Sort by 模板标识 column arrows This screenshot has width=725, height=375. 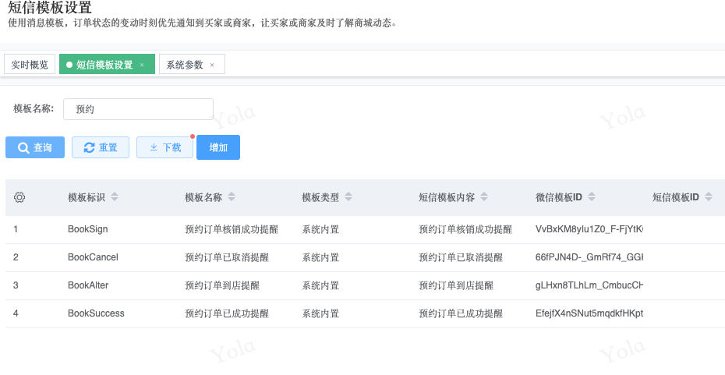pyautogui.click(x=114, y=197)
